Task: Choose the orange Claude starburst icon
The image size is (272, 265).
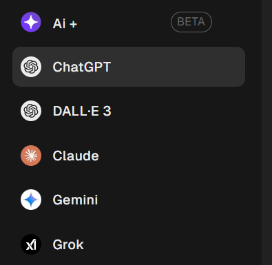Action: (x=31, y=156)
